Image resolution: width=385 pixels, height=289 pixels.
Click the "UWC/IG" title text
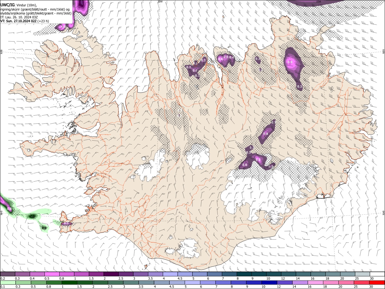(x=7, y=5)
